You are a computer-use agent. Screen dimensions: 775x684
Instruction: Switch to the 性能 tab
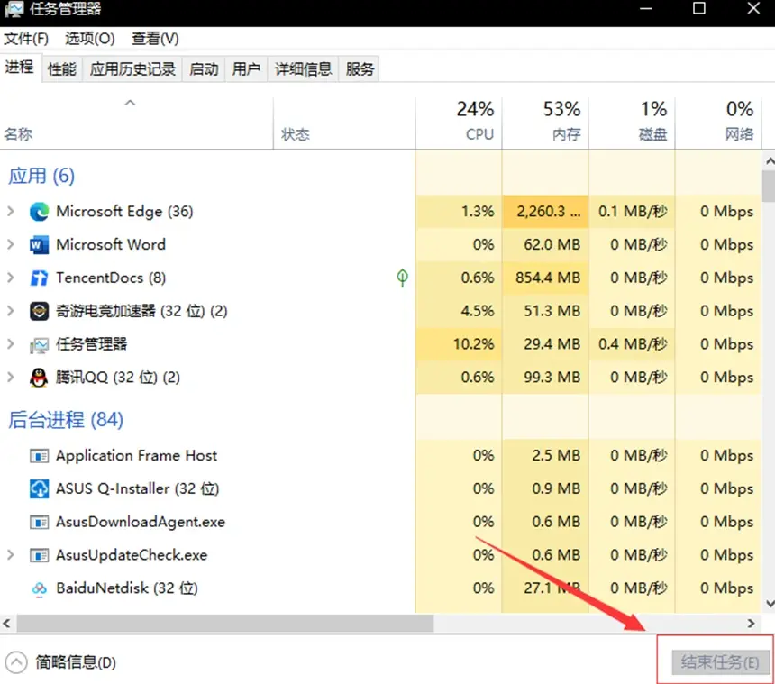[x=62, y=69]
